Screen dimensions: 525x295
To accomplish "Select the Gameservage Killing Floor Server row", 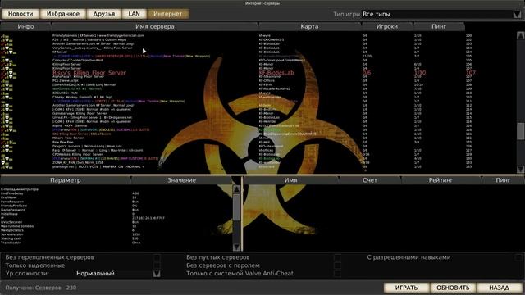I will pyautogui.click(x=258, y=113).
